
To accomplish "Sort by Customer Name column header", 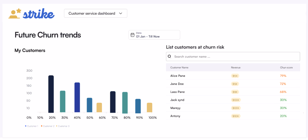I will click(179, 68).
